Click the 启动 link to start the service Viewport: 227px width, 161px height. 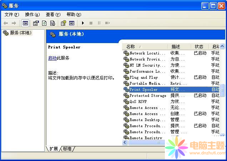pyautogui.click(x=52, y=58)
